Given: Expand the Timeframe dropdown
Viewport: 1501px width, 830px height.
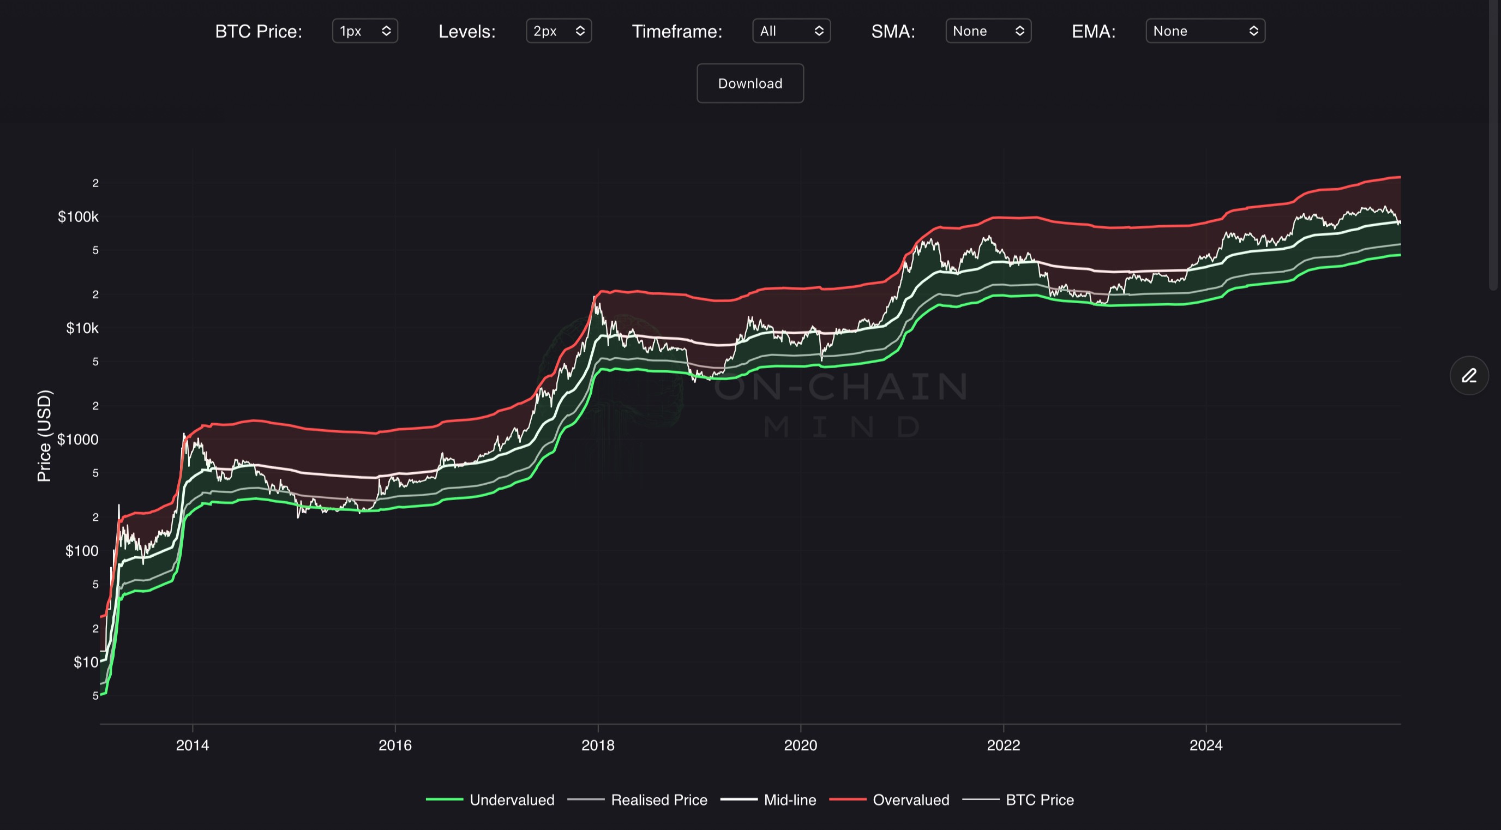Looking at the screenshot, I should coord(791,31).
